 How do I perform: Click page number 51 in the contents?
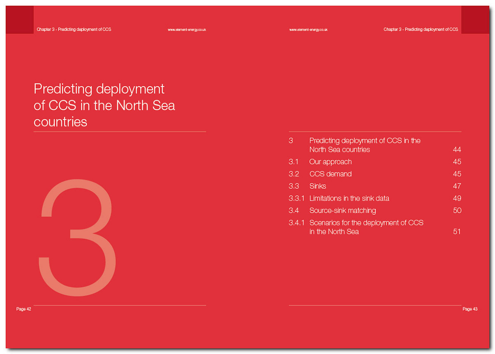pyautogui.click(x=457, y=232)
